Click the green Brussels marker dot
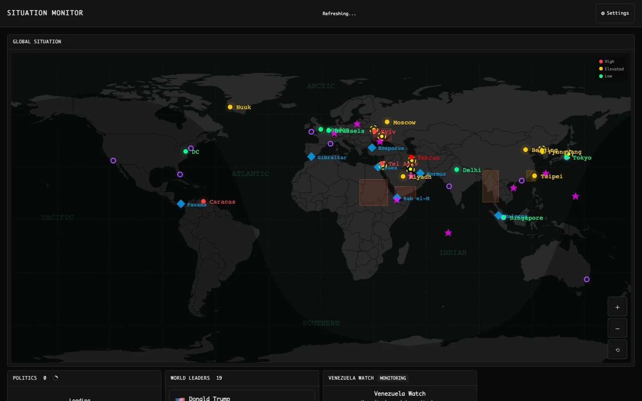Viewport: 642px width, 401px height. (x=329, y=131)
